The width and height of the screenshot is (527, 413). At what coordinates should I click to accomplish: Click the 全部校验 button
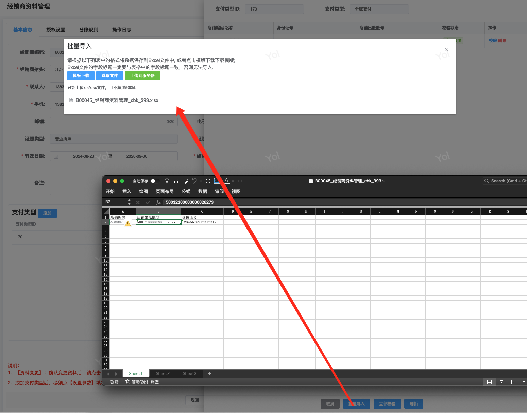click(387, 404)
